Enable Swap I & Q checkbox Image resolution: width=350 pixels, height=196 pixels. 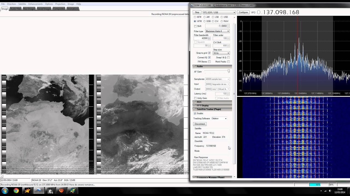pyautogui.click(x=228, y=57)
